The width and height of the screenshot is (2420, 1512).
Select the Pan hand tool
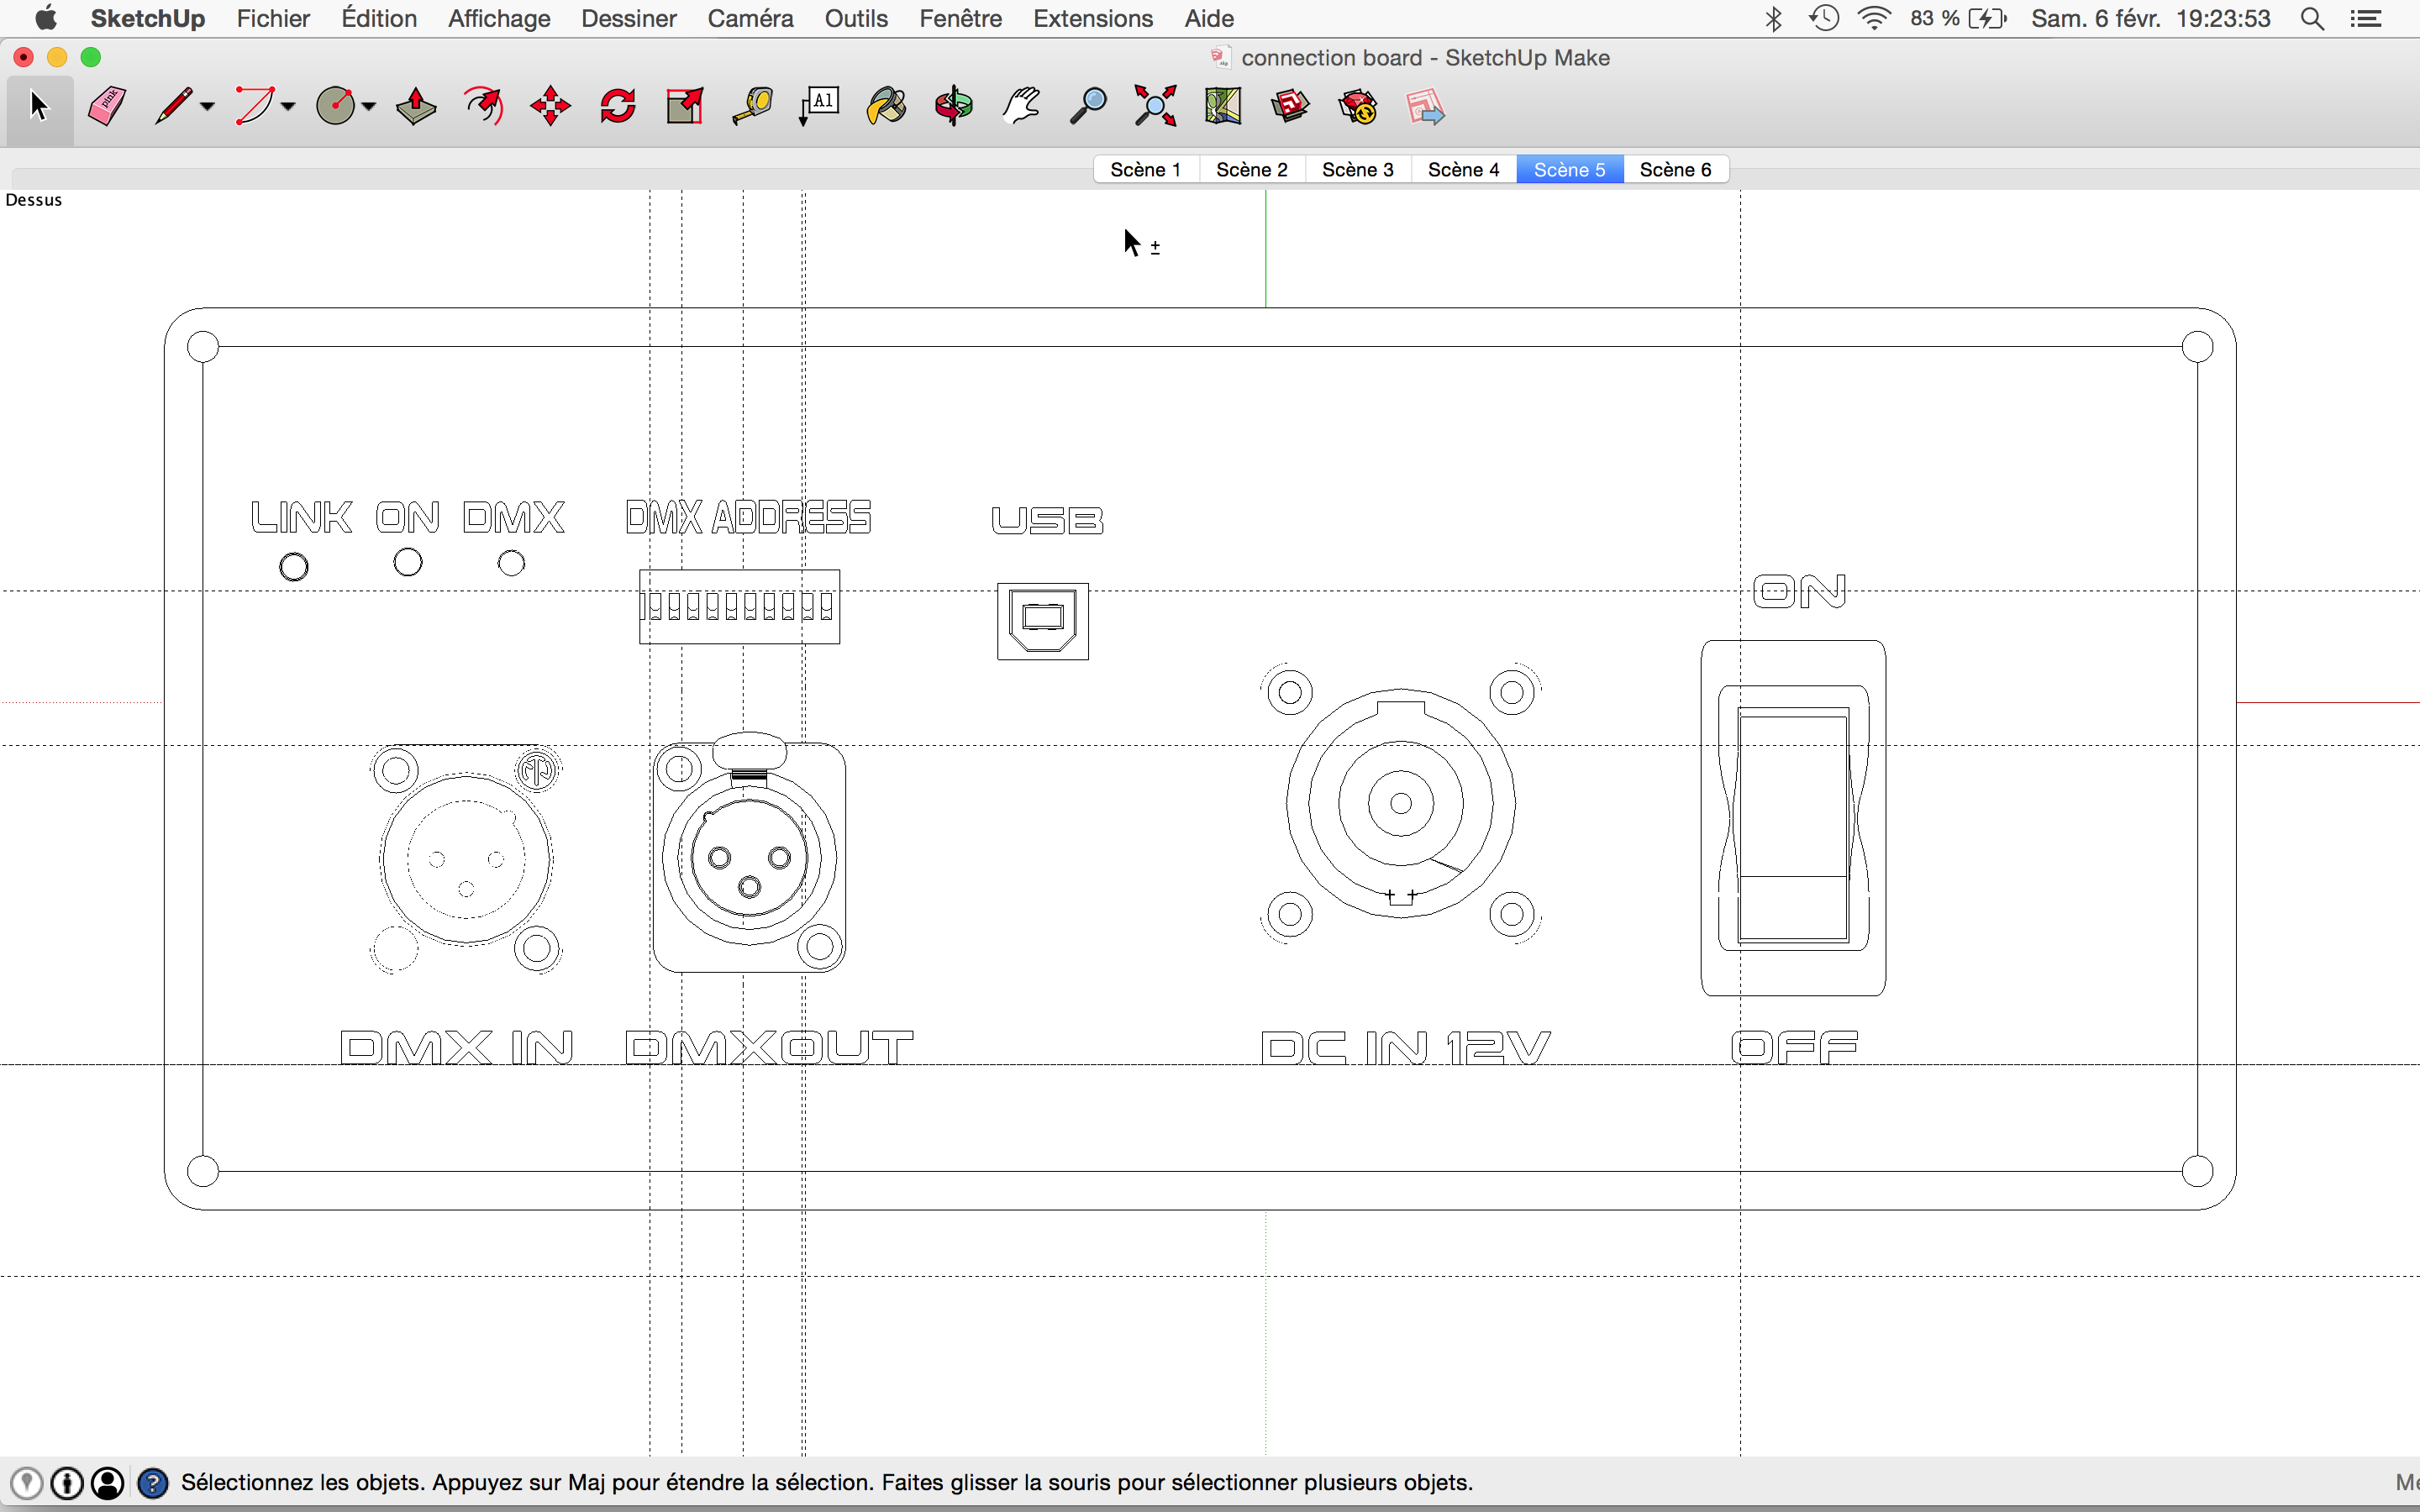[x=1021, y=106]
